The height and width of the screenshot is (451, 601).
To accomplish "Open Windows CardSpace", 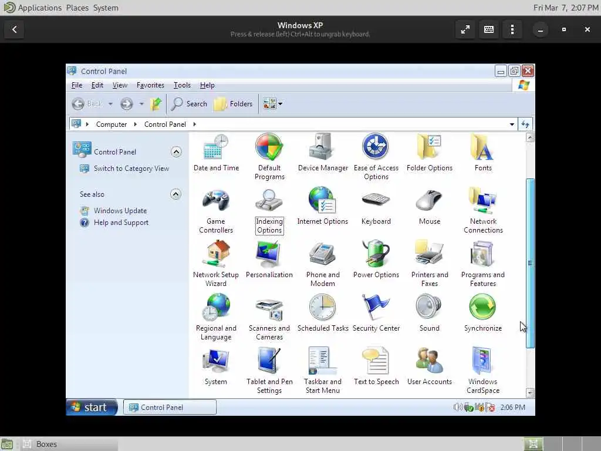I will tap(483, 371).
